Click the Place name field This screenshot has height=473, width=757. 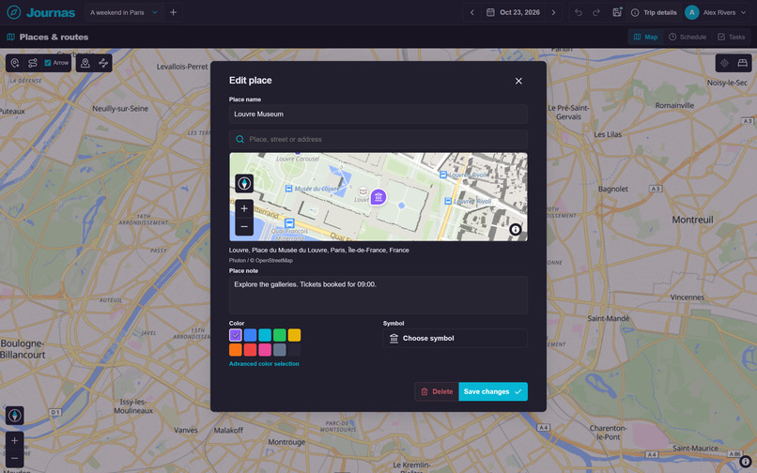[378, 114]
